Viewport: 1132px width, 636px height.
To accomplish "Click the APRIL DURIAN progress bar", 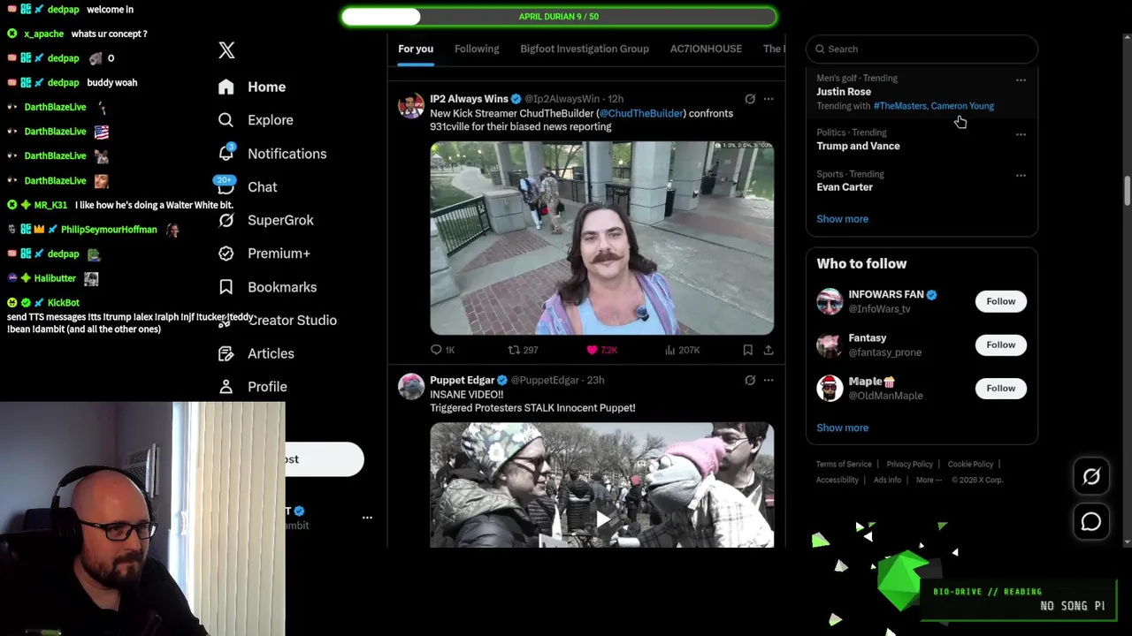I will [x=559, y=17].
